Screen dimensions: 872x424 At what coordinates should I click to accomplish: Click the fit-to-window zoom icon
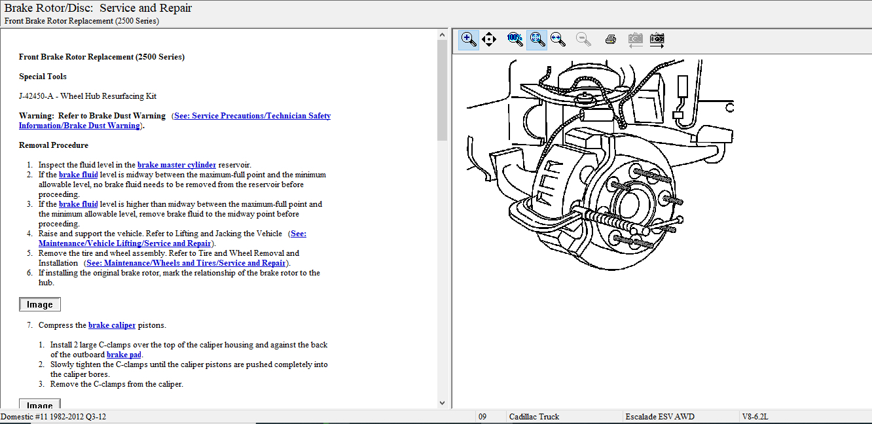coord(537,39)
